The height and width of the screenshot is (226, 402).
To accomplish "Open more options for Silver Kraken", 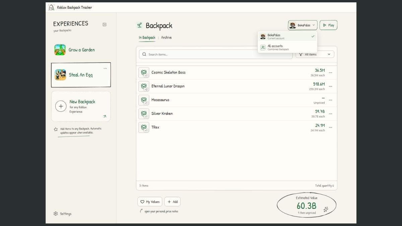I will click(x=331, y=114).
